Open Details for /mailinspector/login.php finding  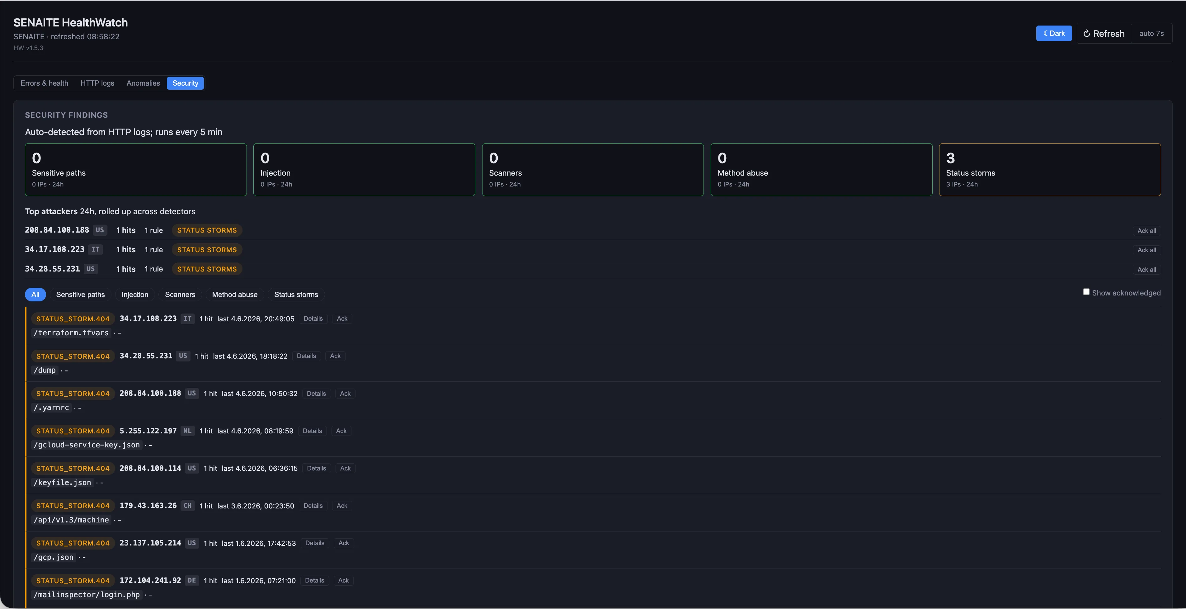(314, 580)
